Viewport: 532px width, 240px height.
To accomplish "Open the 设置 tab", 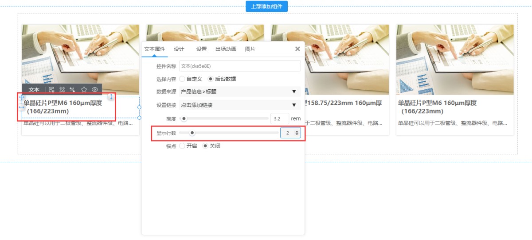I will [201, 49].
